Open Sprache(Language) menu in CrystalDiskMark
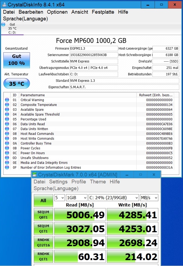Screen dimensions: 183x266 pyautogui.click(x=56, y=189)
